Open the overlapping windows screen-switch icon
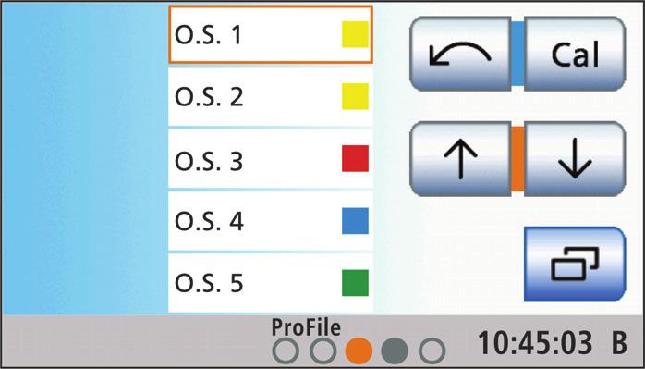The height and width of the screenshot is (369, 645). click(x=575, y=264)
